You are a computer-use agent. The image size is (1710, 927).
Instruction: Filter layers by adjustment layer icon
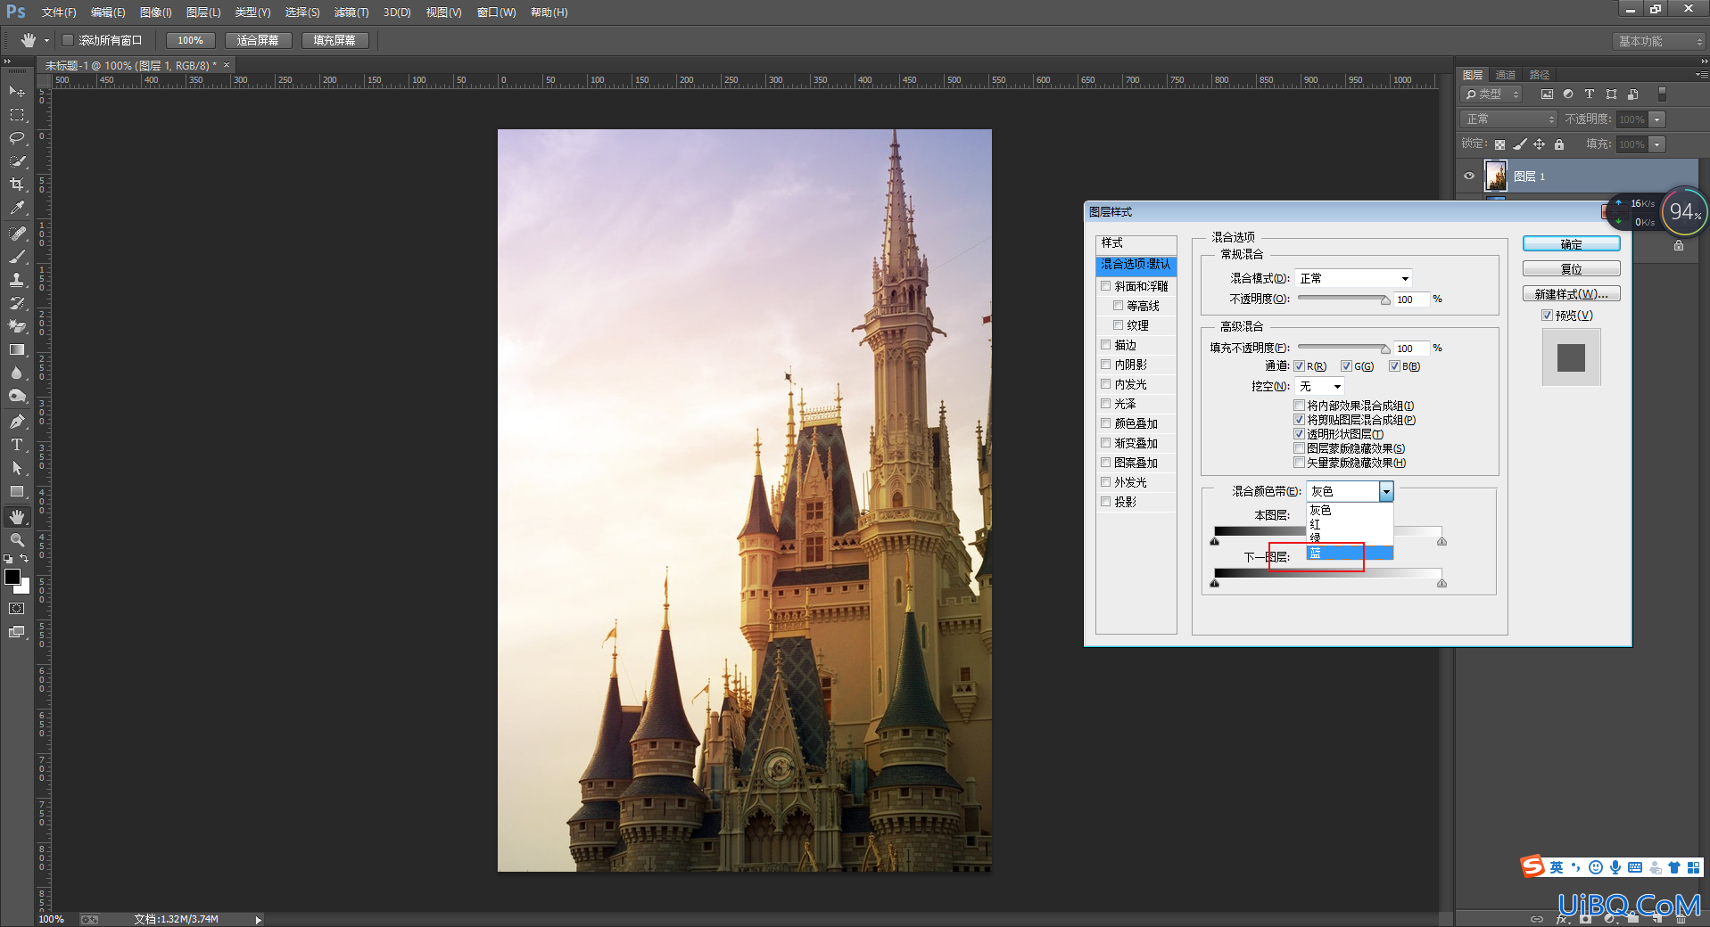coord(1568,94)
